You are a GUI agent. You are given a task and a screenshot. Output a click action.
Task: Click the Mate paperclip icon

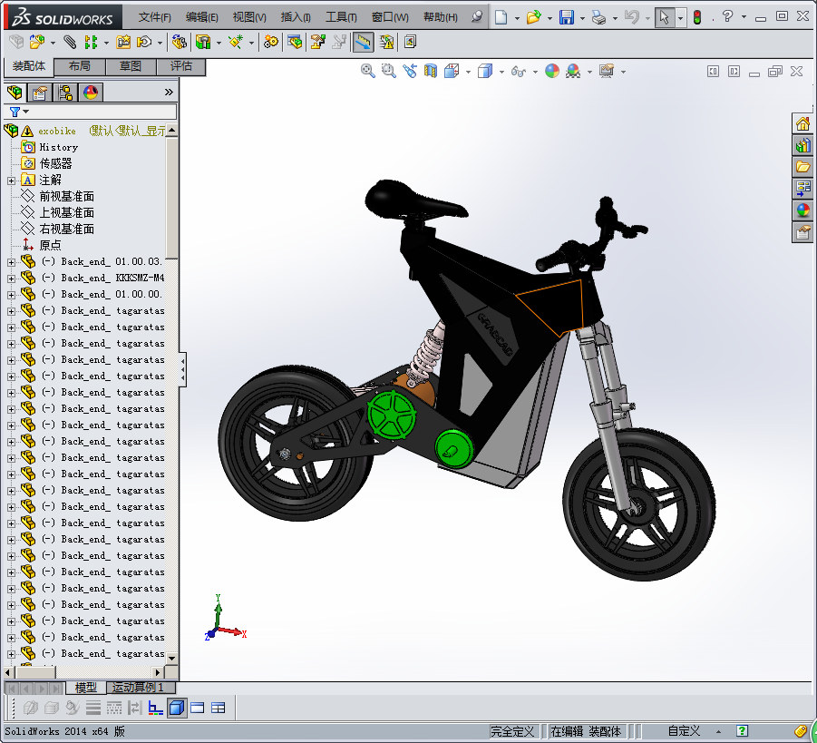tap(70, 42)
